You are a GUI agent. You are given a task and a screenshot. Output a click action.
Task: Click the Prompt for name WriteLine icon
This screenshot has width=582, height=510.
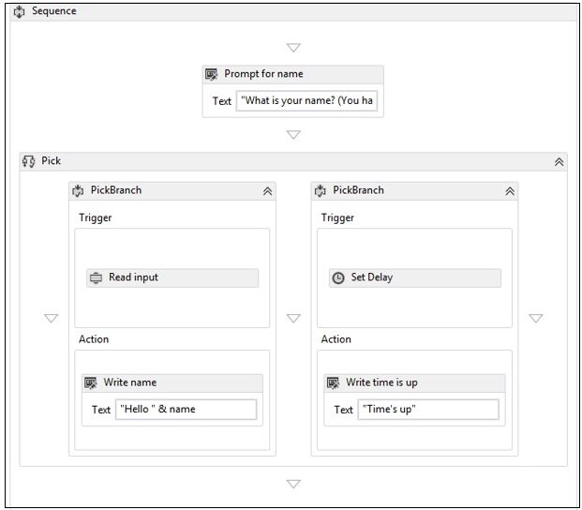click(212, 75)
